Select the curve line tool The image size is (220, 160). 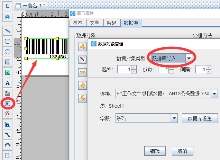(7, 135)
